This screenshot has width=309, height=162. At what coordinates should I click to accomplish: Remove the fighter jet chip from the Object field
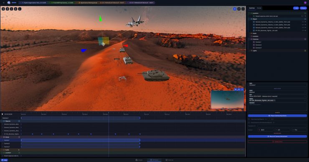pyautogui.click(x=274, y=100)
